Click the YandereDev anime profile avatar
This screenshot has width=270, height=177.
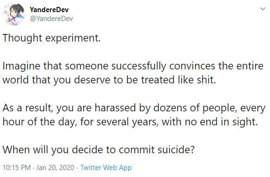pyautogui.click(x=13, y=14)
